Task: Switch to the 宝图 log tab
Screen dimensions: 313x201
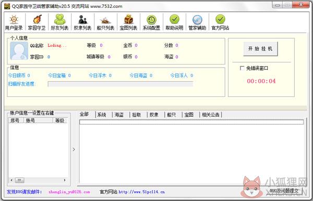Action: 189,115
